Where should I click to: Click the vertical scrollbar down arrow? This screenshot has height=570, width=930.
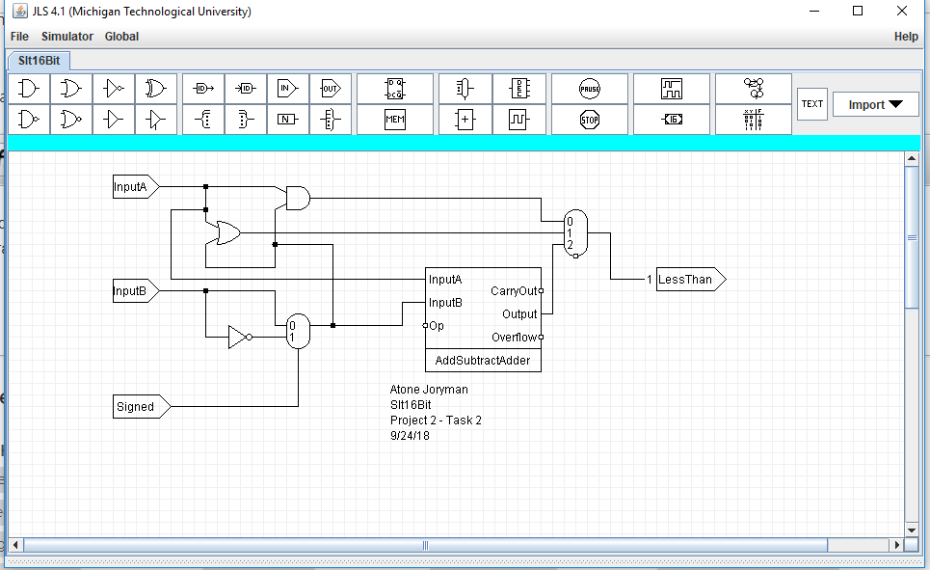(912, 529)
